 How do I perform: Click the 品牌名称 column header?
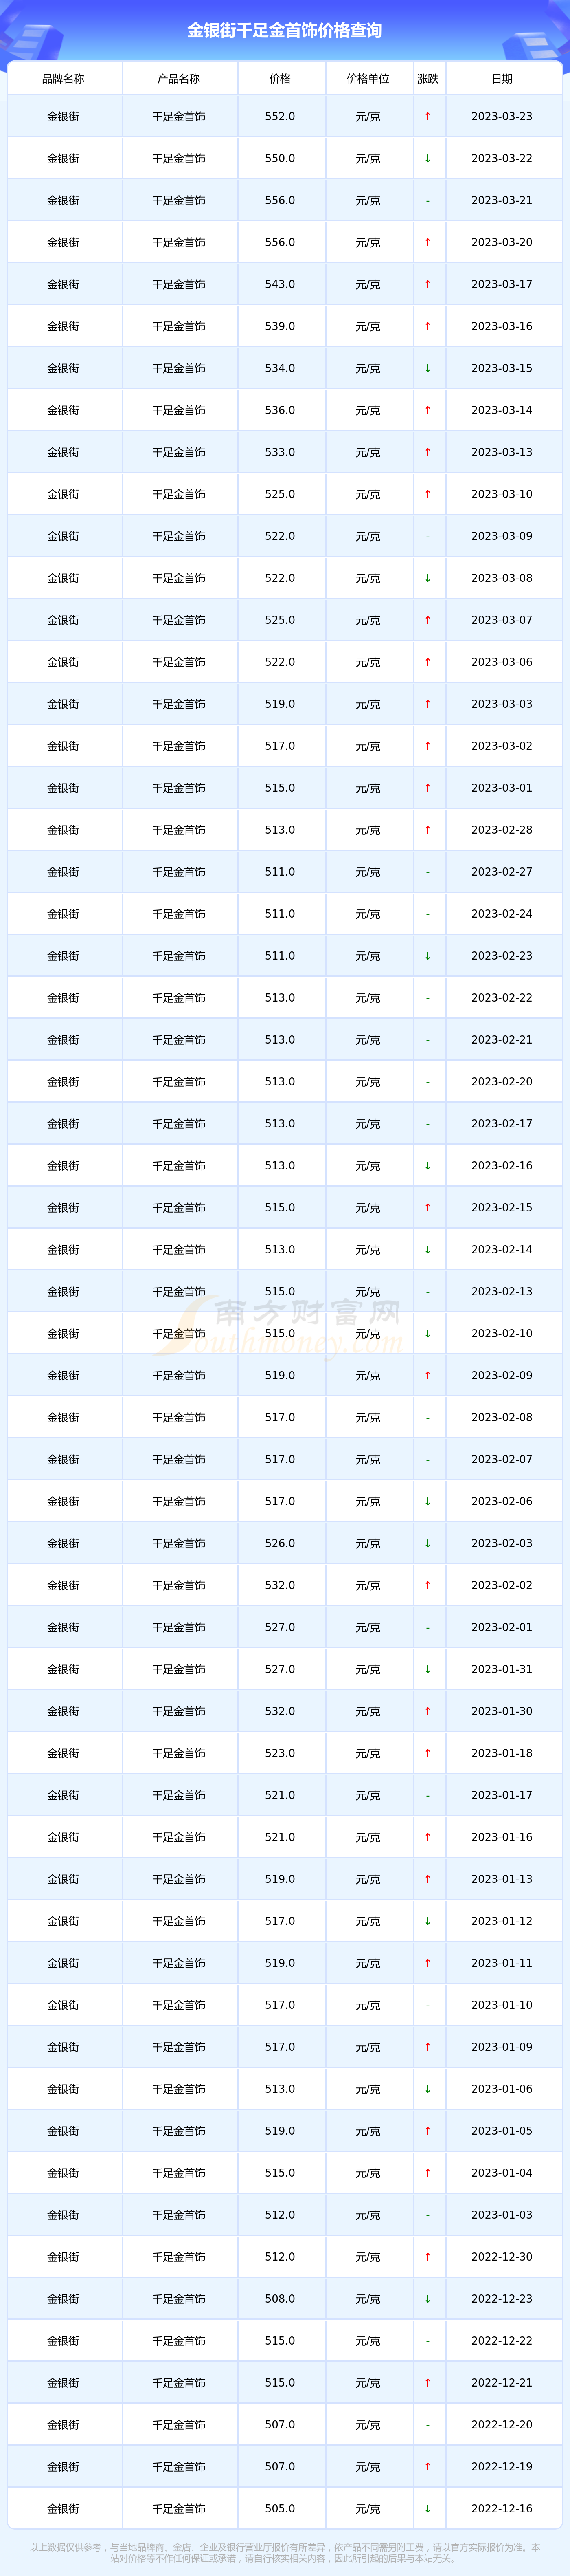click(63, 79)
